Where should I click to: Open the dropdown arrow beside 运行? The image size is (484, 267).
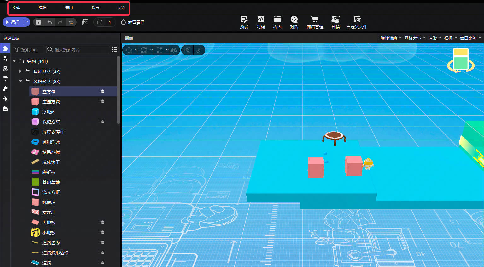click(27, 22)
